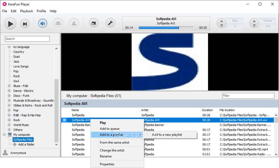Screen dimensions: 279x168
Task: Raise the Key with up arrow
Action: [x=222, y=21]
